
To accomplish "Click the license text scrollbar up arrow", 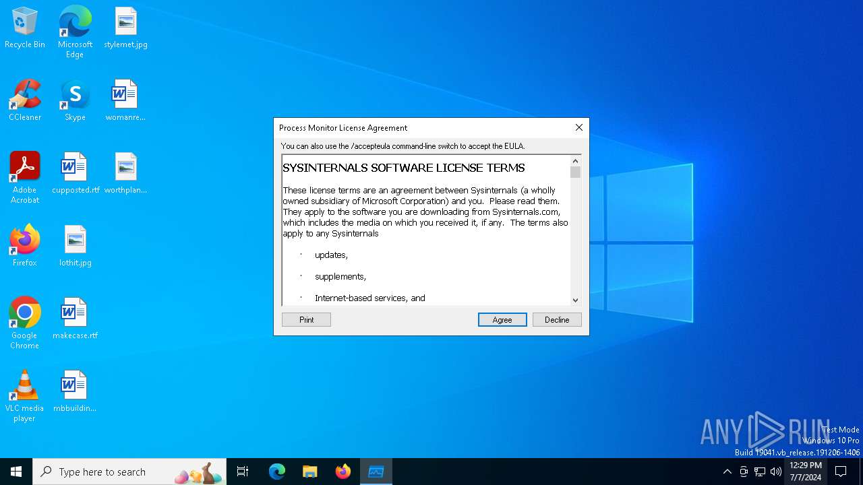I will [575, 160].
